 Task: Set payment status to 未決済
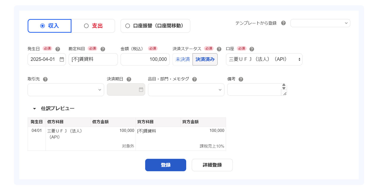point(183,59)
